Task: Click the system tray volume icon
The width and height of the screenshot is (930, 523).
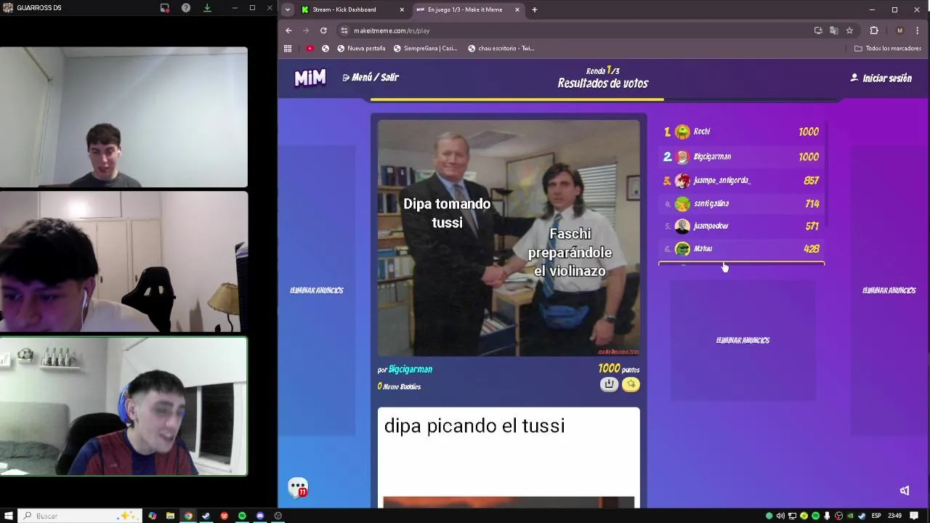Action: (780, 516)
